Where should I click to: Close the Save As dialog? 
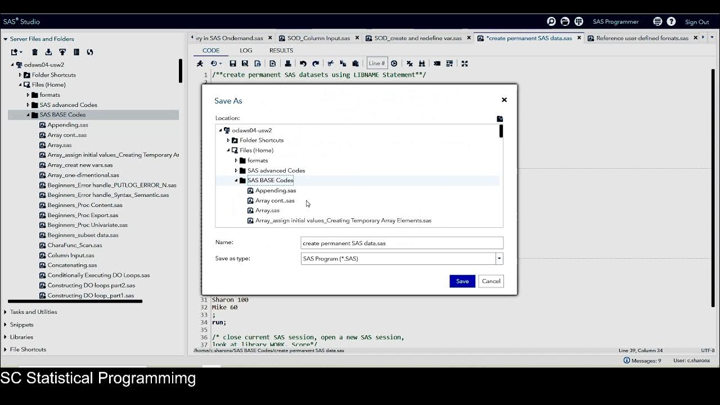click(x=504, y=100)
